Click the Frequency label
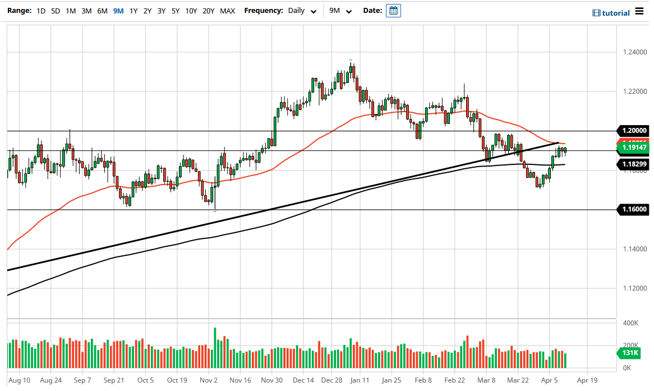Screen dimensions: 654x391 point(264,11)
